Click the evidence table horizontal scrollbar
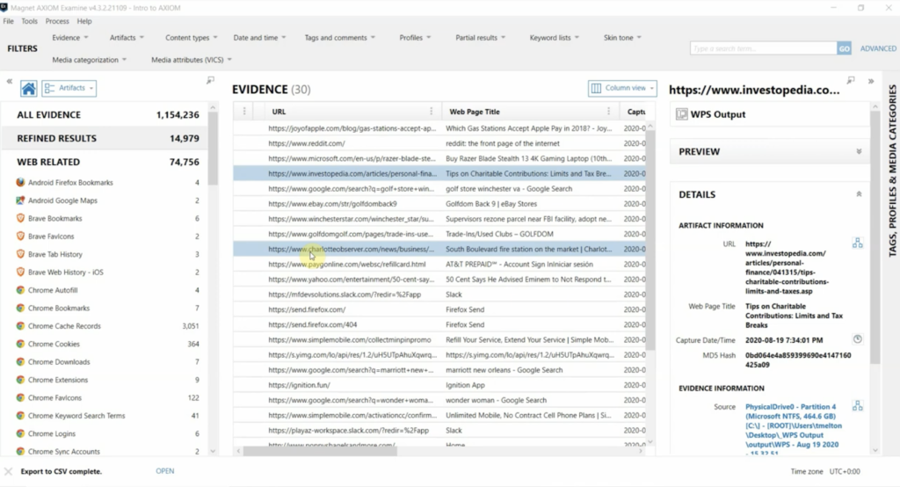Screen dimensions: 900x487 click(320, 451)
